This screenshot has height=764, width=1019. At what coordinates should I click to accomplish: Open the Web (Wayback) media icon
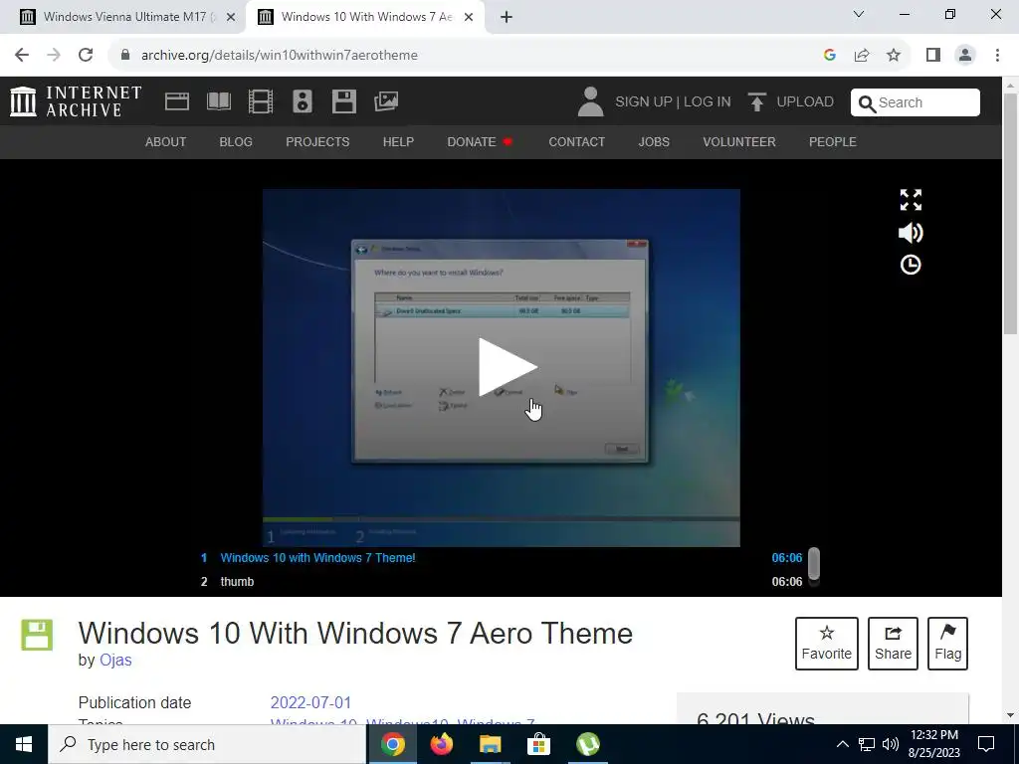pyautogui.click(x=177, y=101)
